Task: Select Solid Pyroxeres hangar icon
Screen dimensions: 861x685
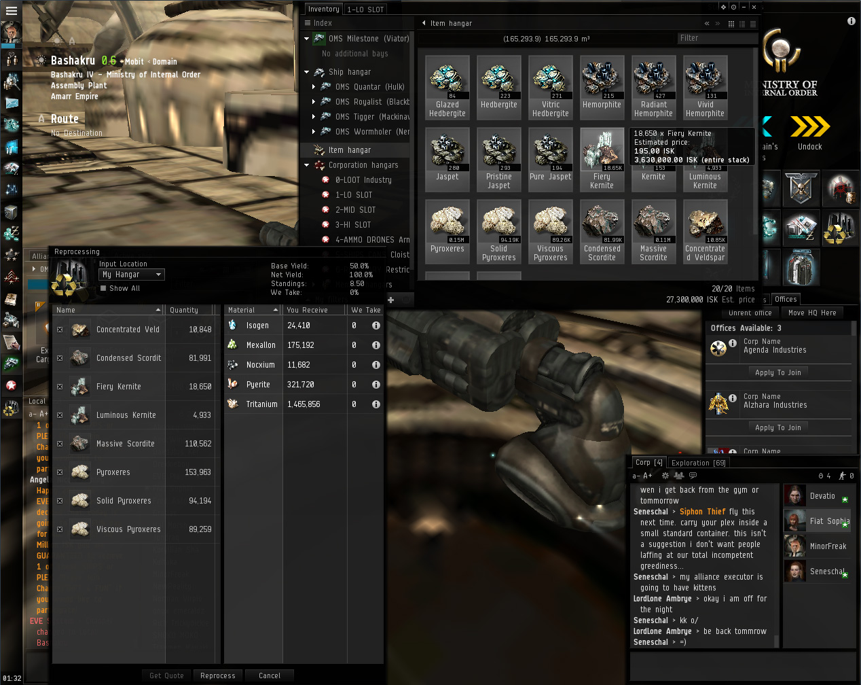Action: click(499, 222)
